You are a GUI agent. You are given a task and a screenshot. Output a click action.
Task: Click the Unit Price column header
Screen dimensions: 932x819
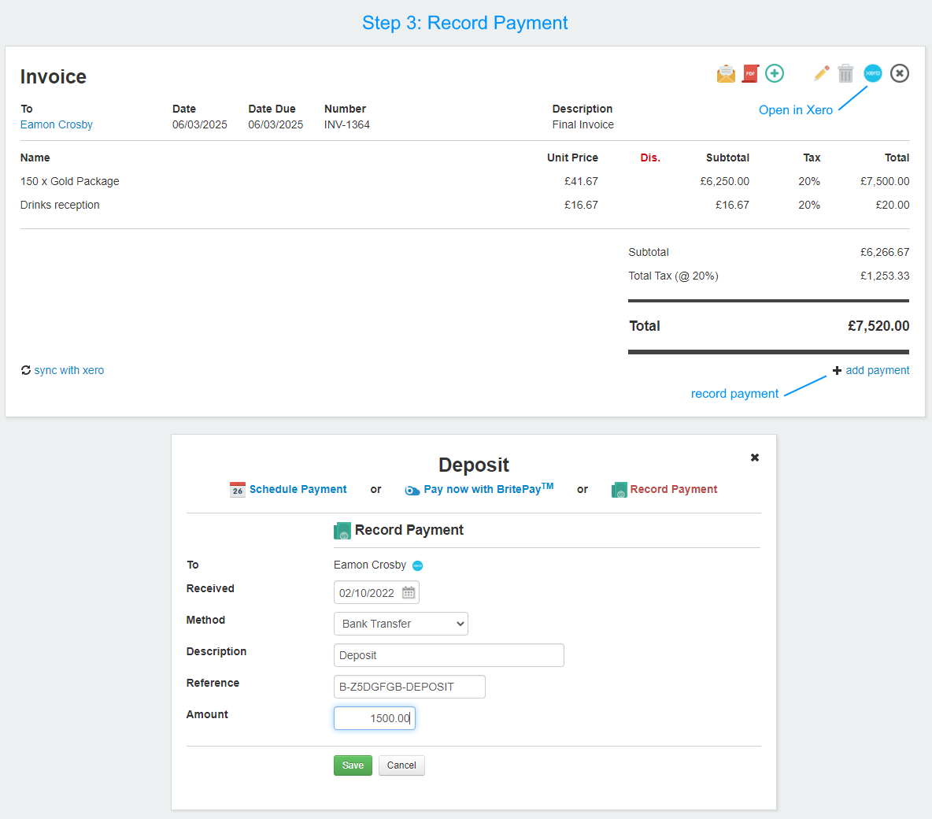(572, 157)
